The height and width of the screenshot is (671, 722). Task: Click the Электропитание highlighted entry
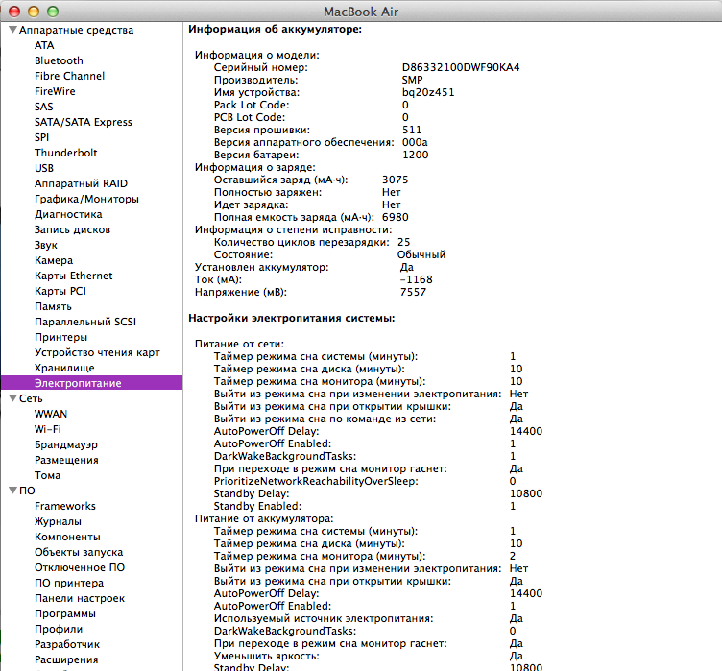click(78, 383)
